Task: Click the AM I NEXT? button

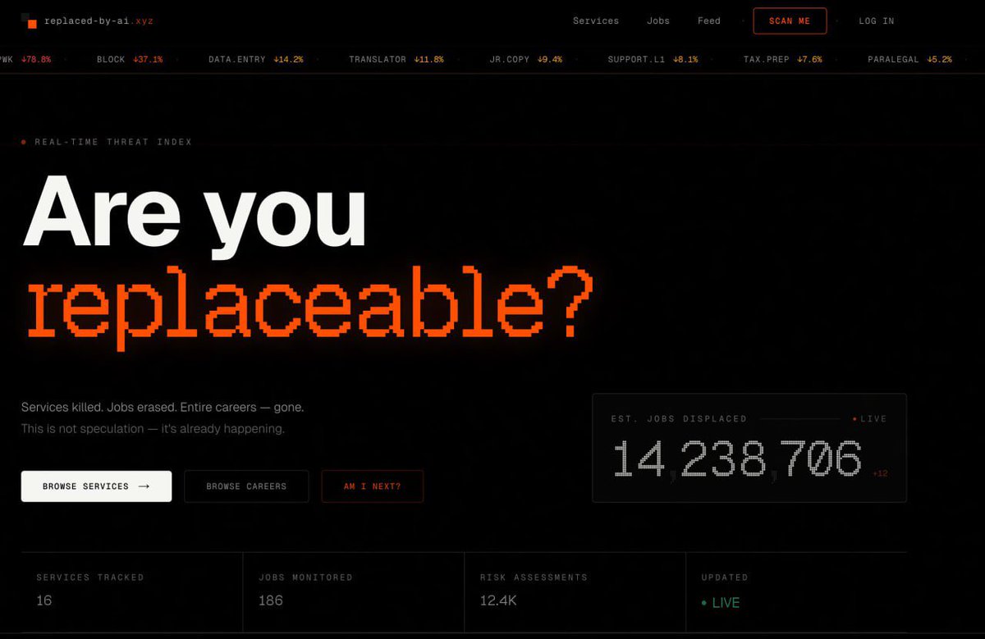Action: tap(373, 486)
